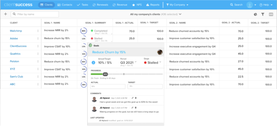Click the progress bar target marker
This screenshot has height=129, width=277.
124,74
